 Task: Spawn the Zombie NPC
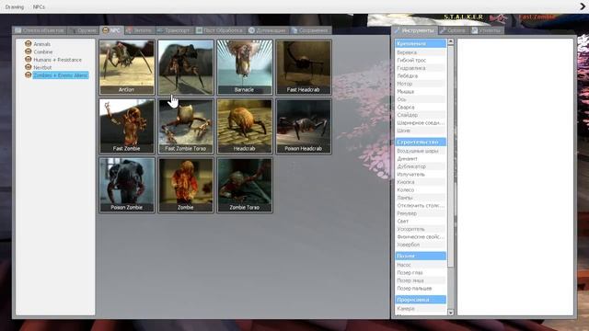tap(186, 185)
